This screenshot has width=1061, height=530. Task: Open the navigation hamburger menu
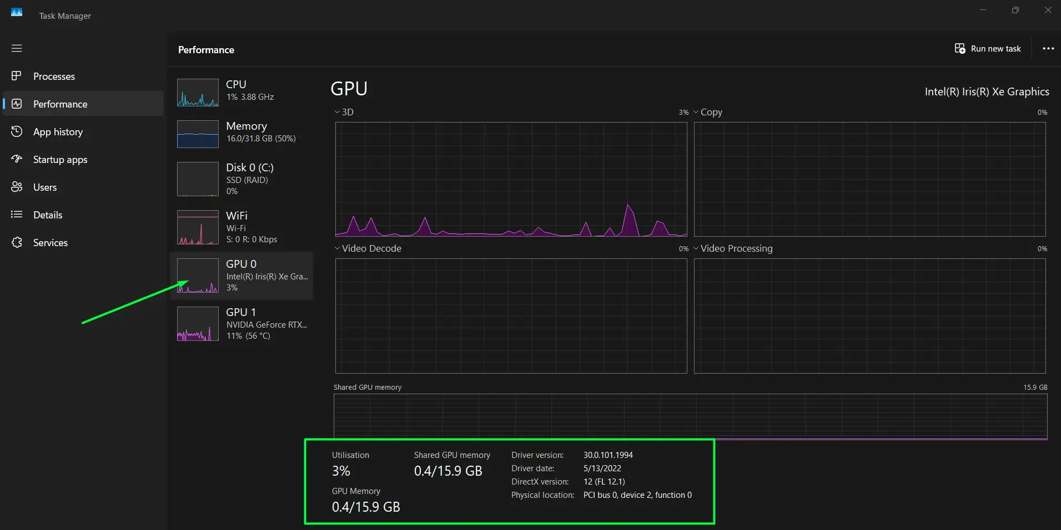coord(17,48)
